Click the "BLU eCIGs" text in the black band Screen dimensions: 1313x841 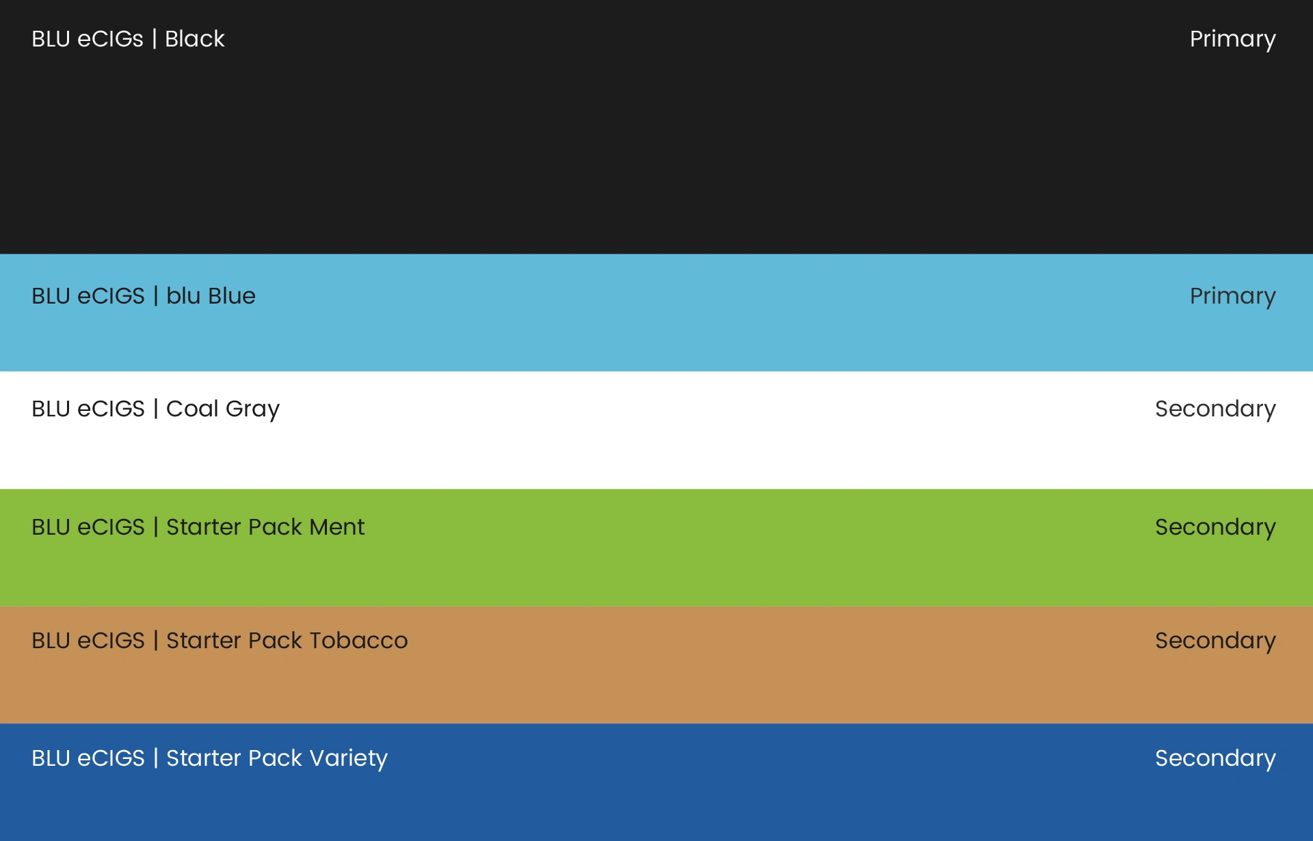pos(88,39)
